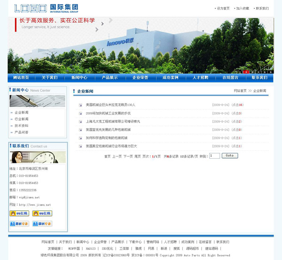Click the second QQ在线 chat icon
Image resolution: width=282 pixels, height=260 pixels.
click(42, 214)
